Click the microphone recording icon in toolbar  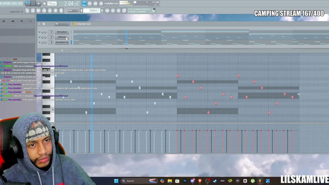tap(61, 11)
